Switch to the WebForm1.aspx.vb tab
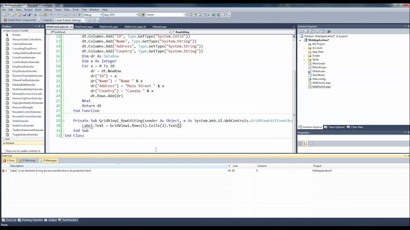 pyautogui.click(x=135, y=27)
